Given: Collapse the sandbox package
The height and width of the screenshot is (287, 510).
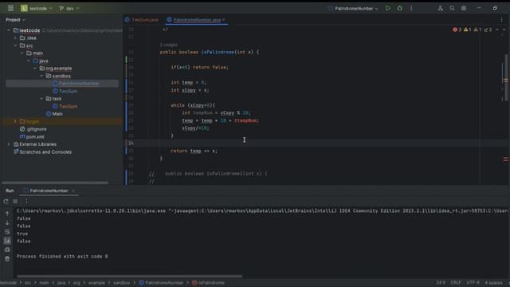Looking at the screenshot, I should [41, 76].
